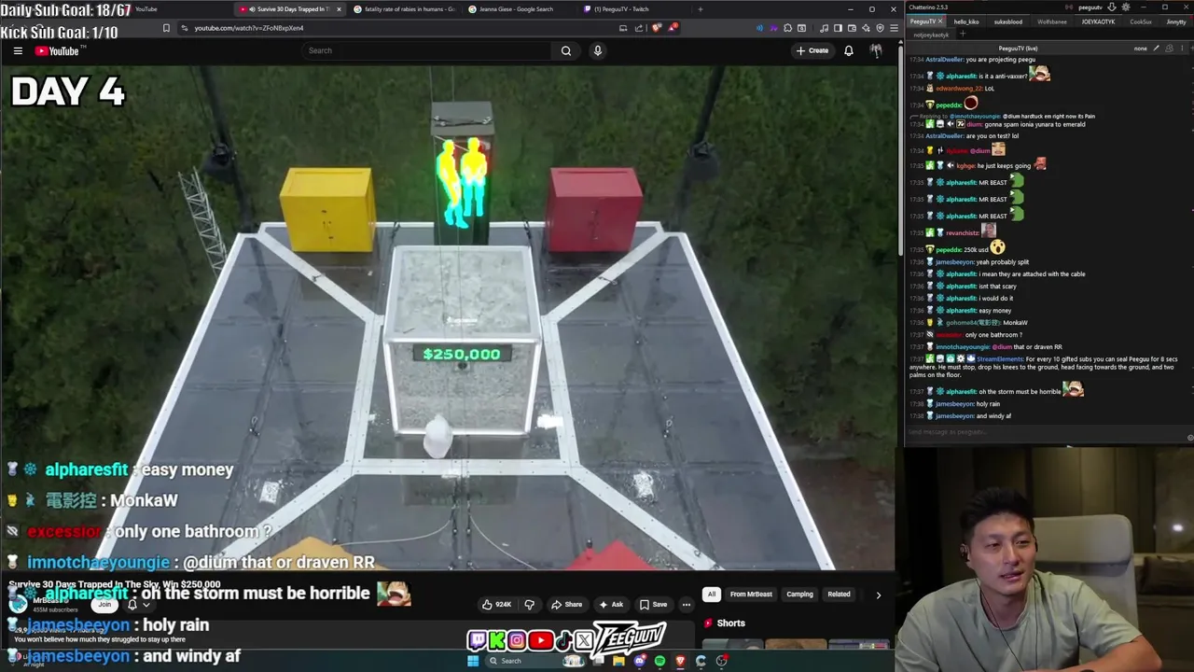Click the Chatterino update download arrow
1194x672 pixels.
[x=1112, y=7]
